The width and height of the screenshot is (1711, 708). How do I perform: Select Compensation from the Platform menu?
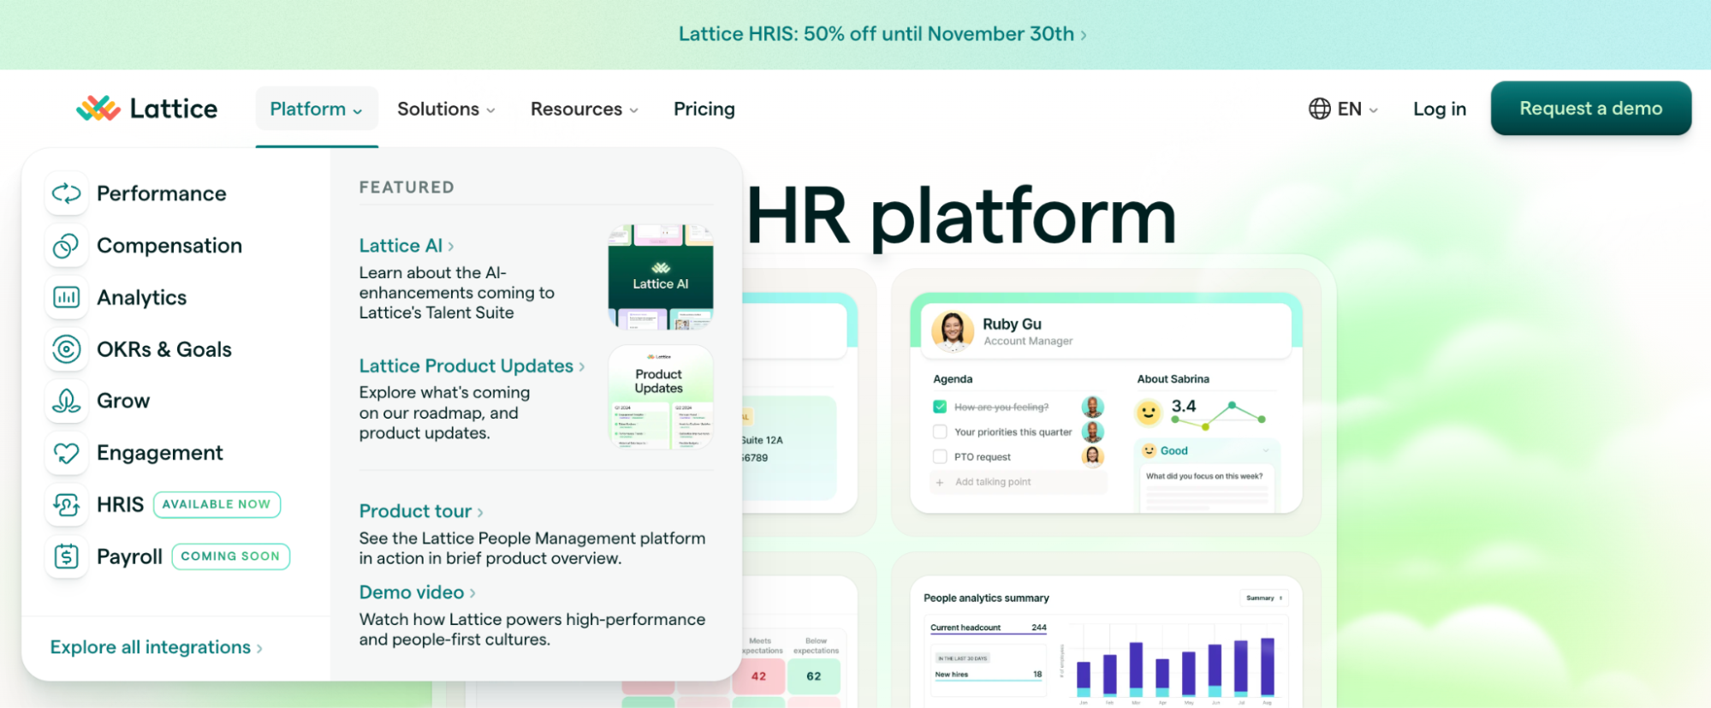pyautogui.click(x=169, y=246)
